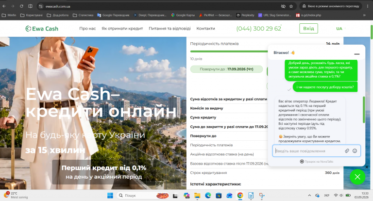Open Microsoft Store from the taskbar
This screenshot has height=201, width=373.
tap(219, 196)
